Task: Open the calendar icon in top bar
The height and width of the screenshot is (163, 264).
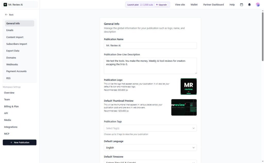Action: (241, 5)
